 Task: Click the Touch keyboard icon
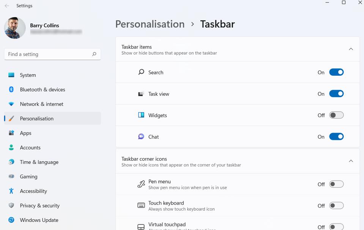(140, 205)
